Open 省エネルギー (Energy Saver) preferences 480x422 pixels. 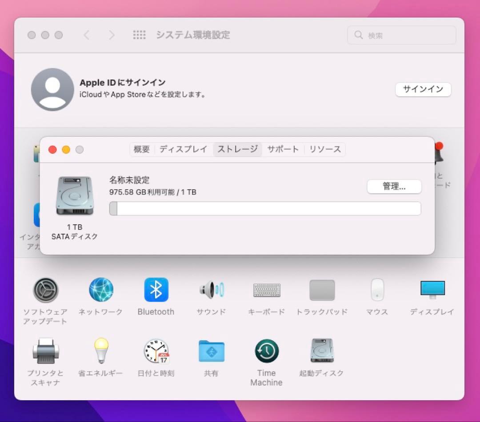(x=101, y=351)
